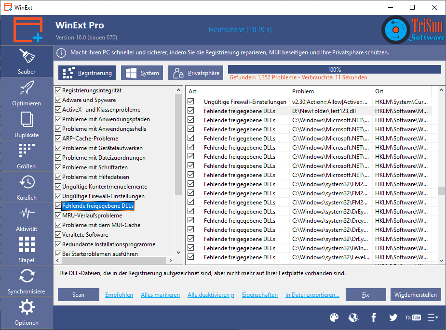Switch to the Registrierung tab

(87, 73)
